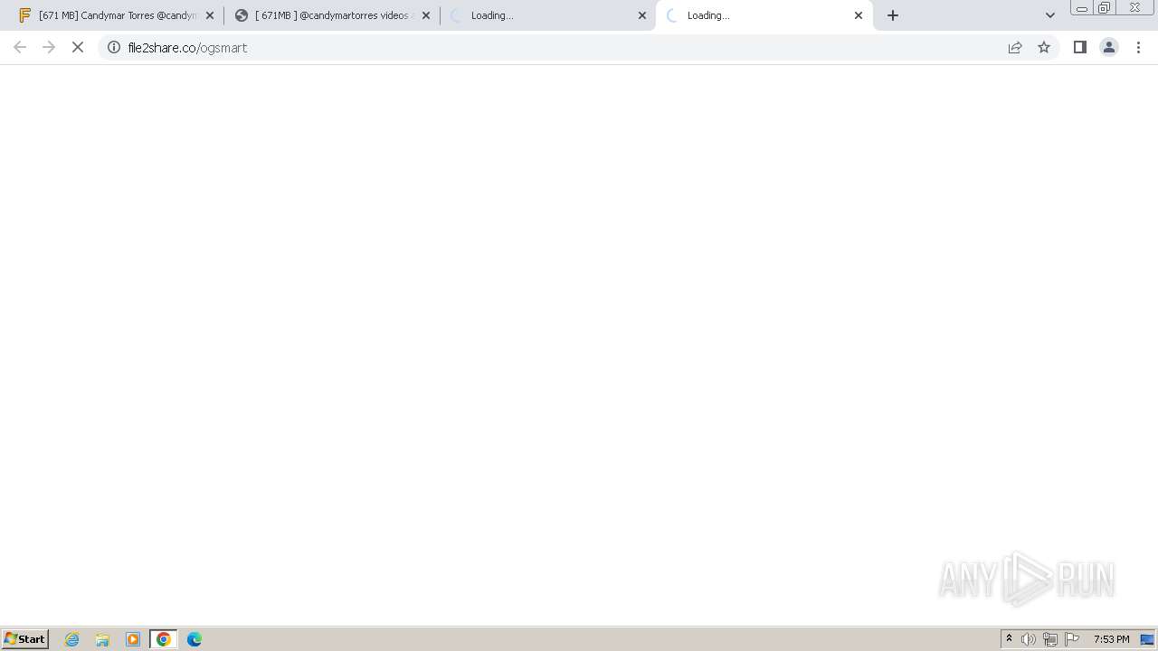Screen dimensions: 1158x651
Task: Launch Microsoft Edge from taskbar
Action: pyautogui.click(x=195, y=639)
